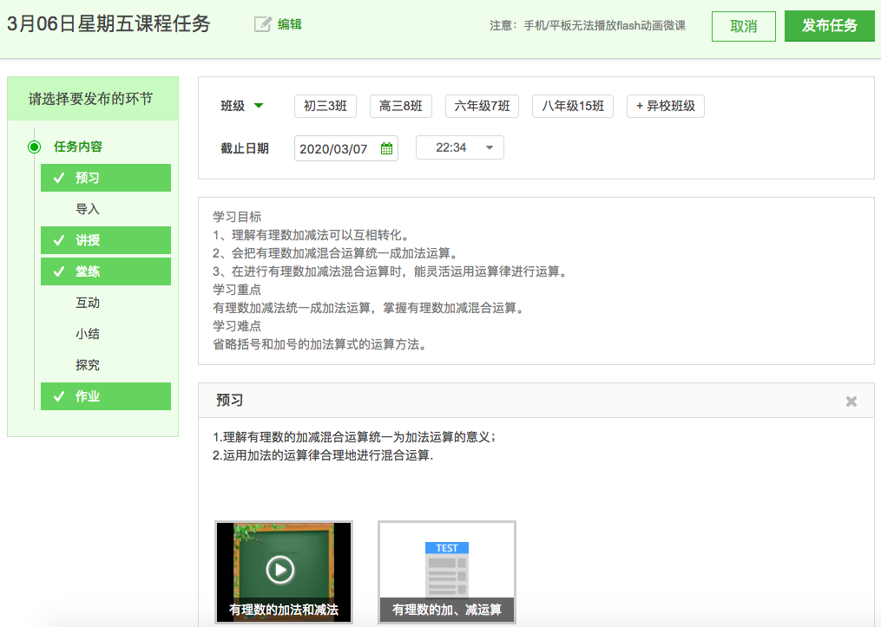Uncheck the 作业 step
The image size is (881, 627).
point(106,396)
